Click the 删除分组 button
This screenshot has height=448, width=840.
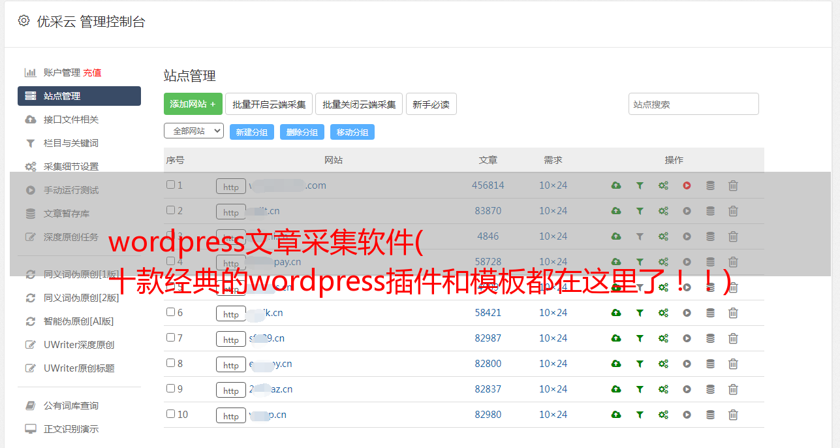tap(302, 132)
